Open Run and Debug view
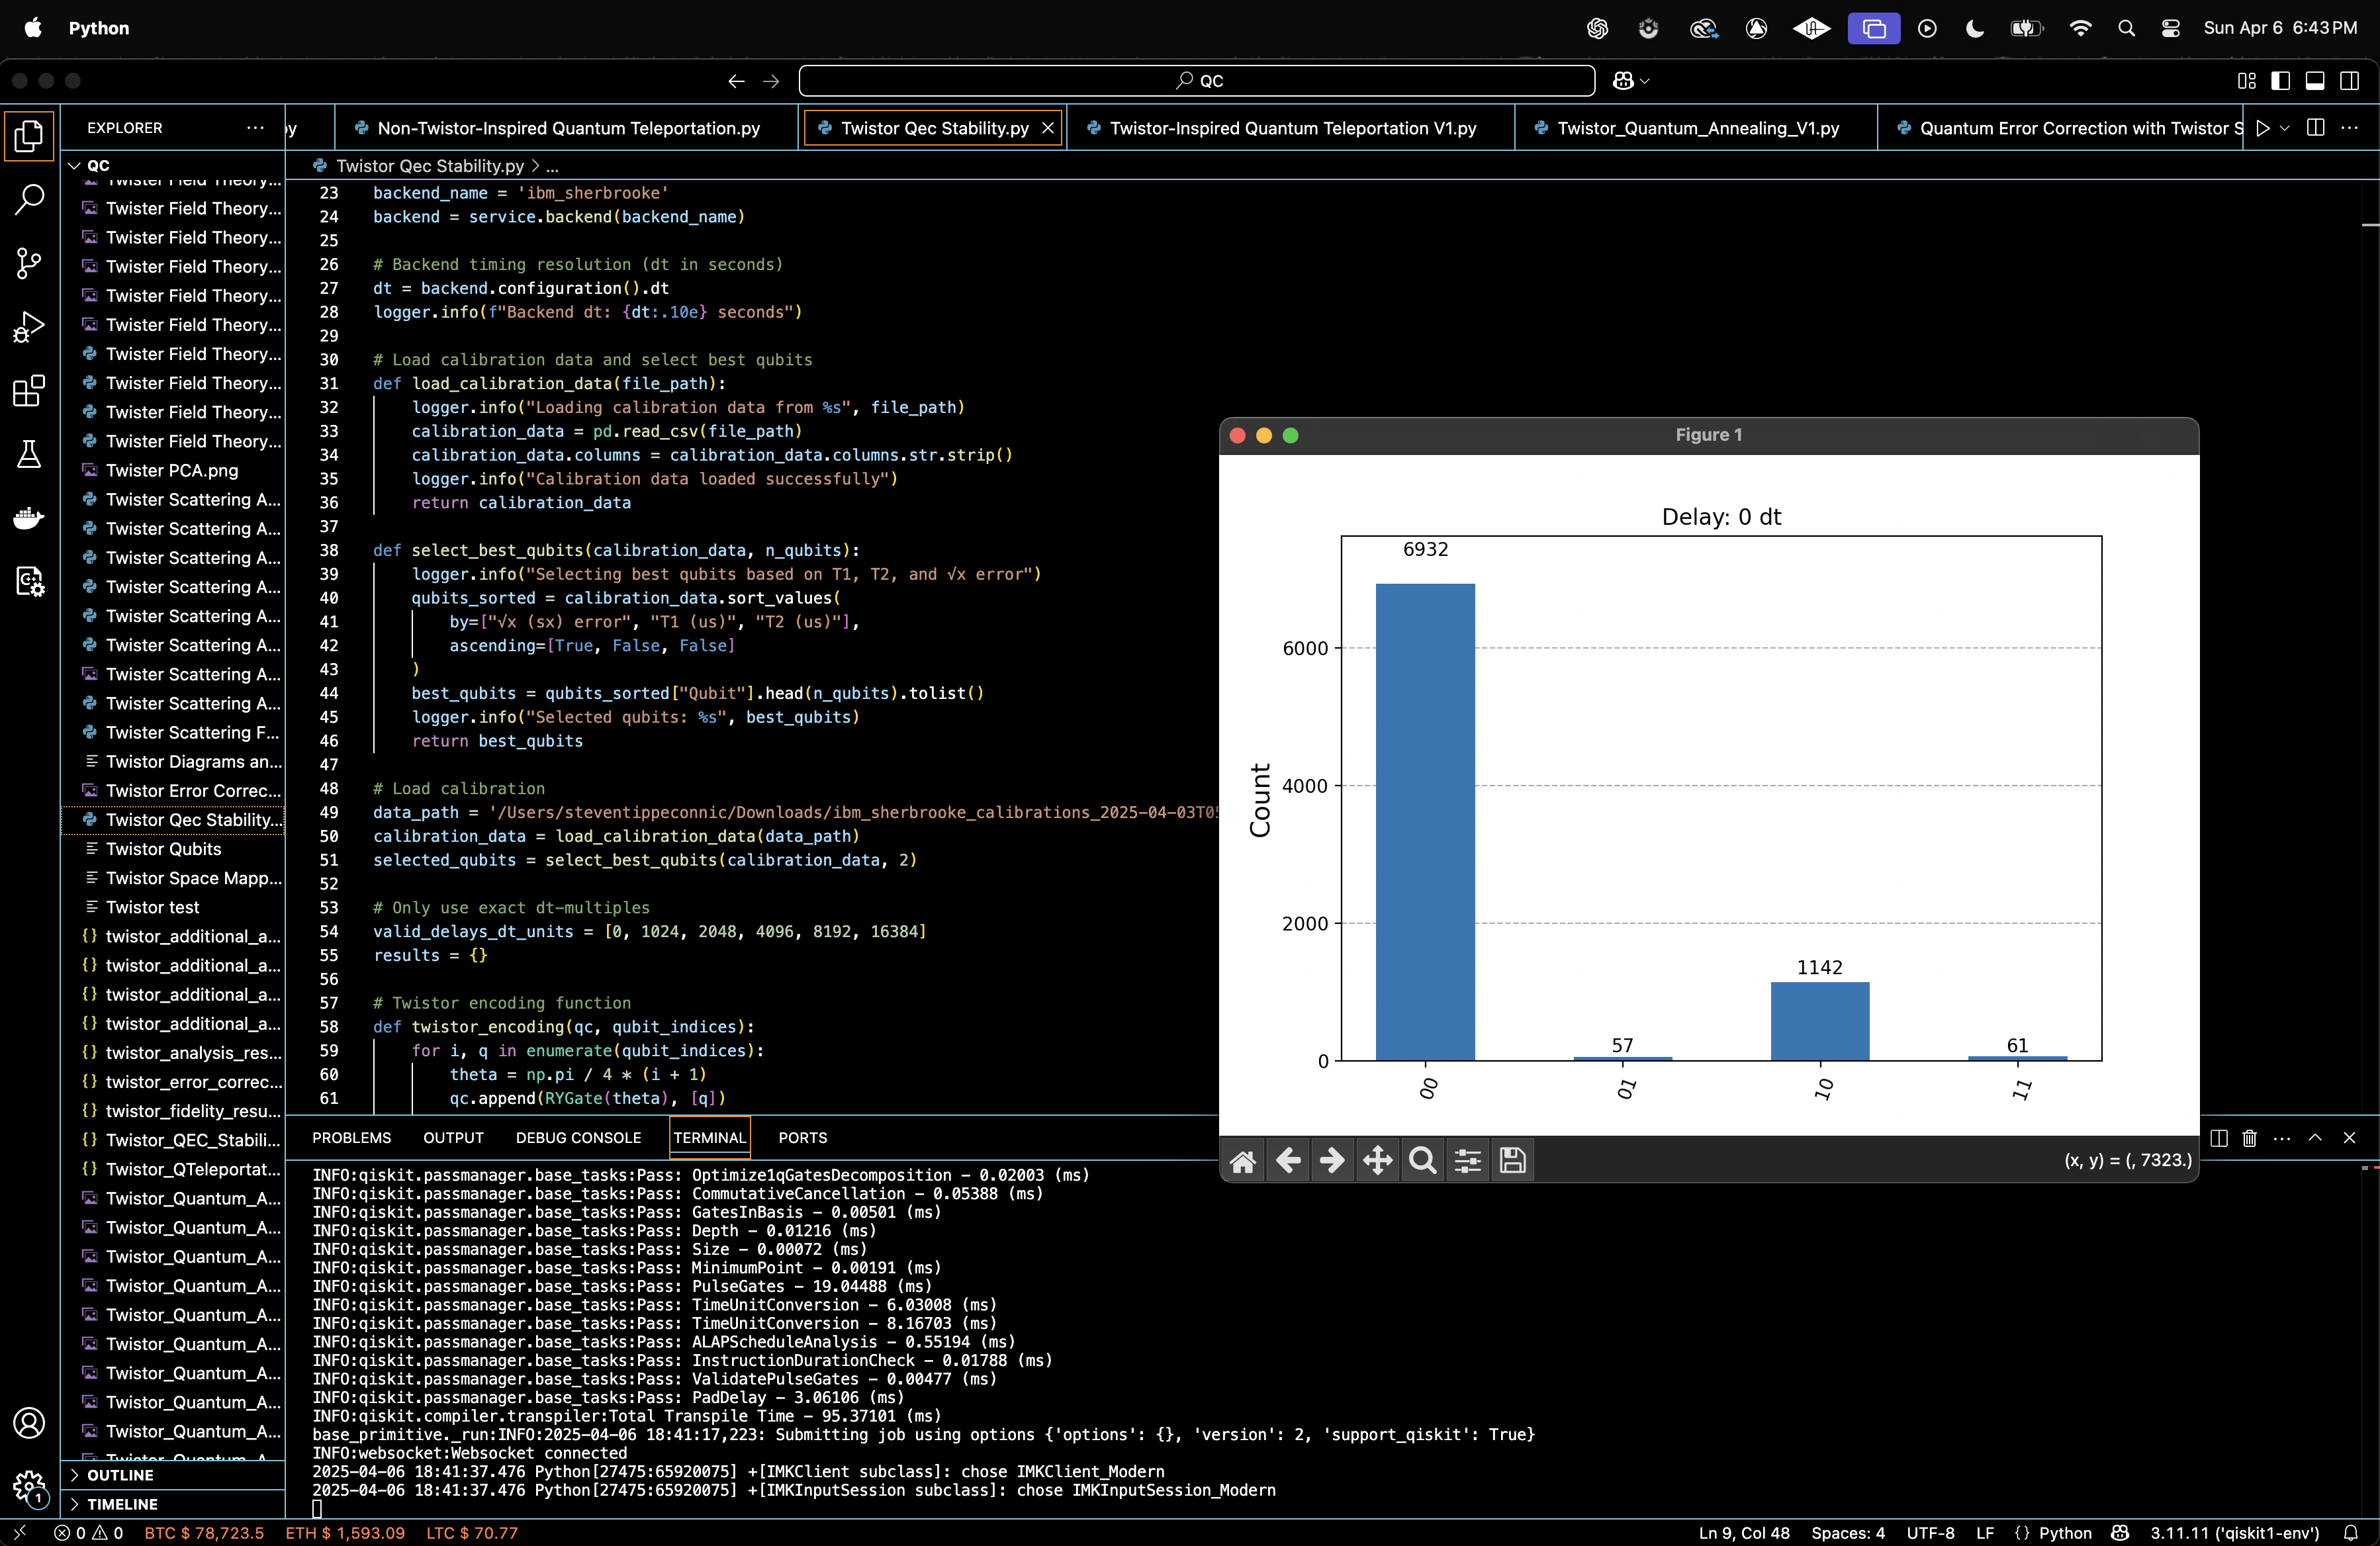2380x1546 pixels. pos(29,327)
